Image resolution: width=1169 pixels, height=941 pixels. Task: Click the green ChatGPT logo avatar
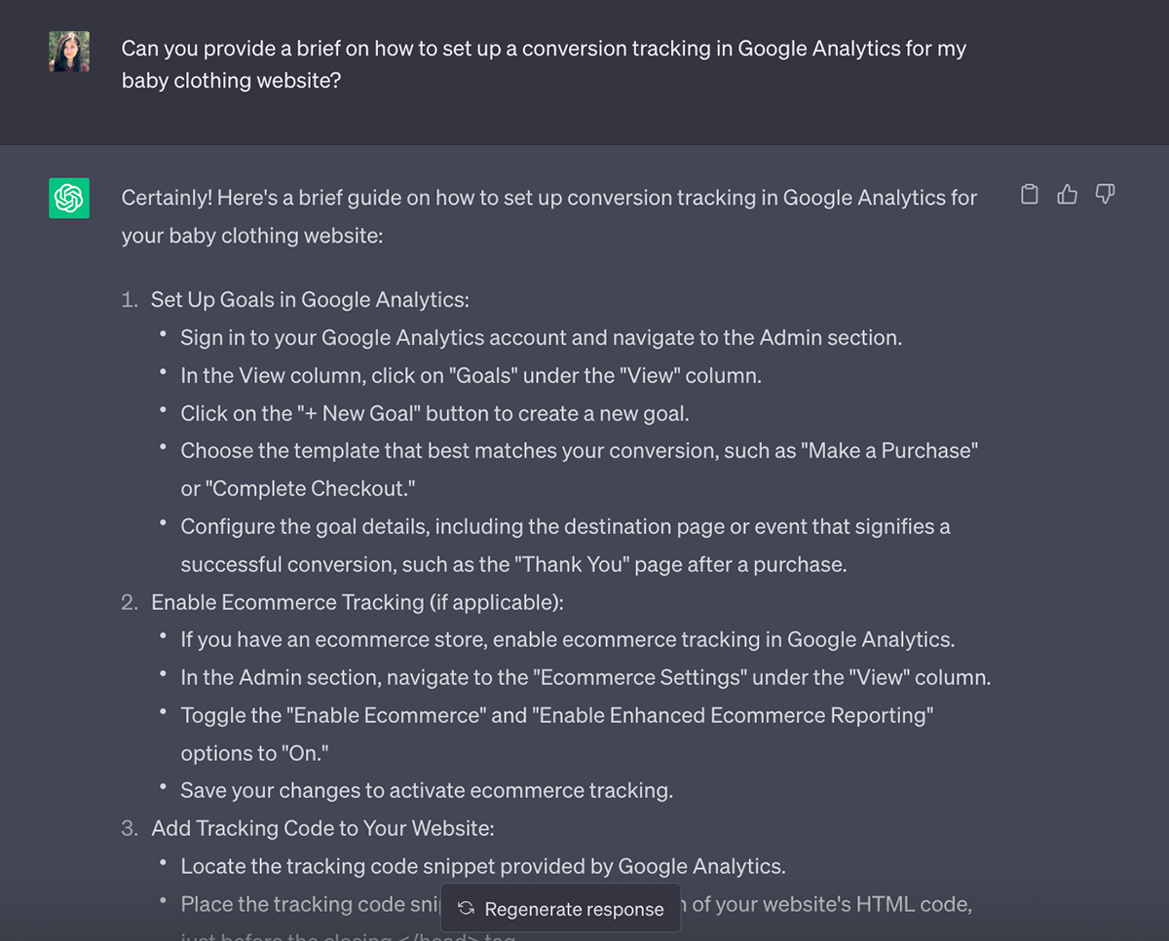click(69, 198)
